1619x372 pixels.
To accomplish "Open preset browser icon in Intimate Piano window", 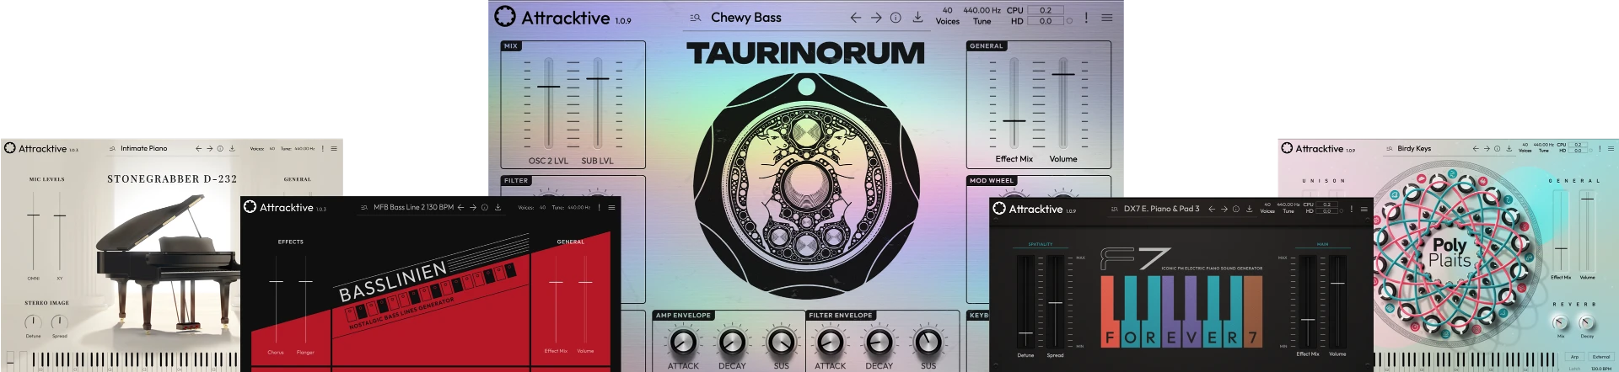I will (x=112, y=148).
